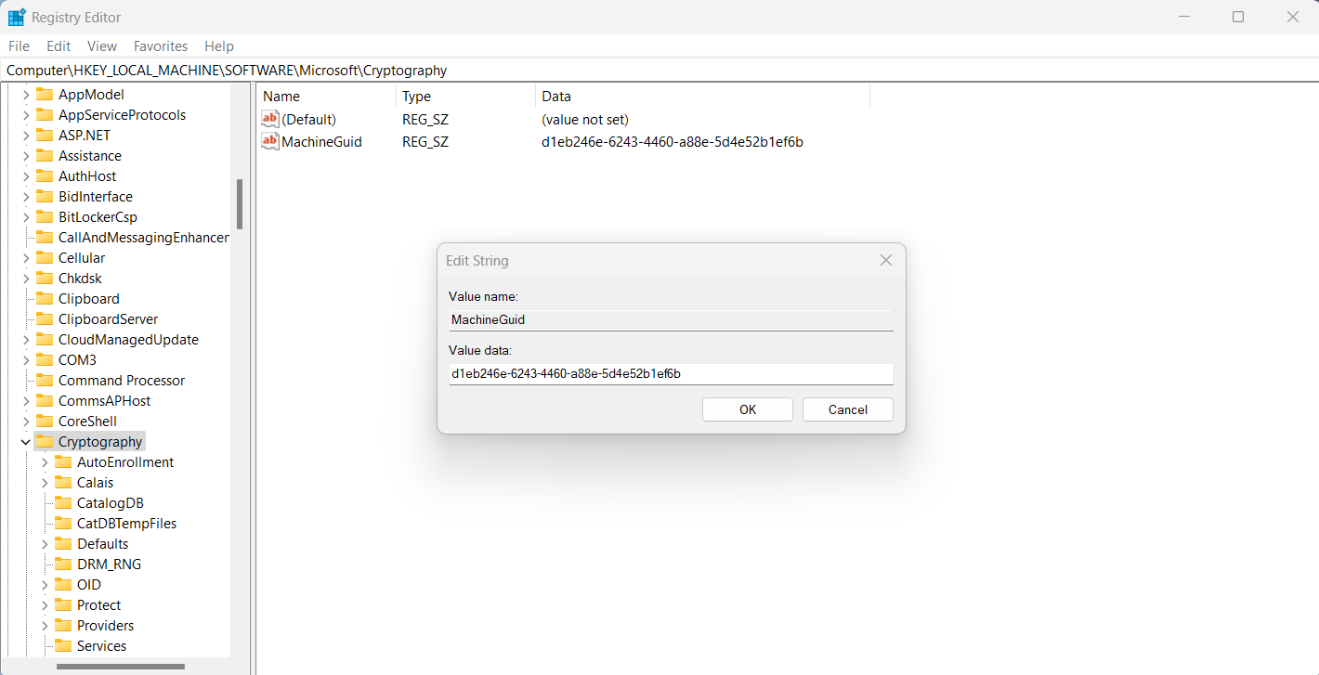The width and height of the screenshot is (1319, 675).
Task: Select the BidInterface folder icon
Action: pyautogui.click(x=45, y=197)
